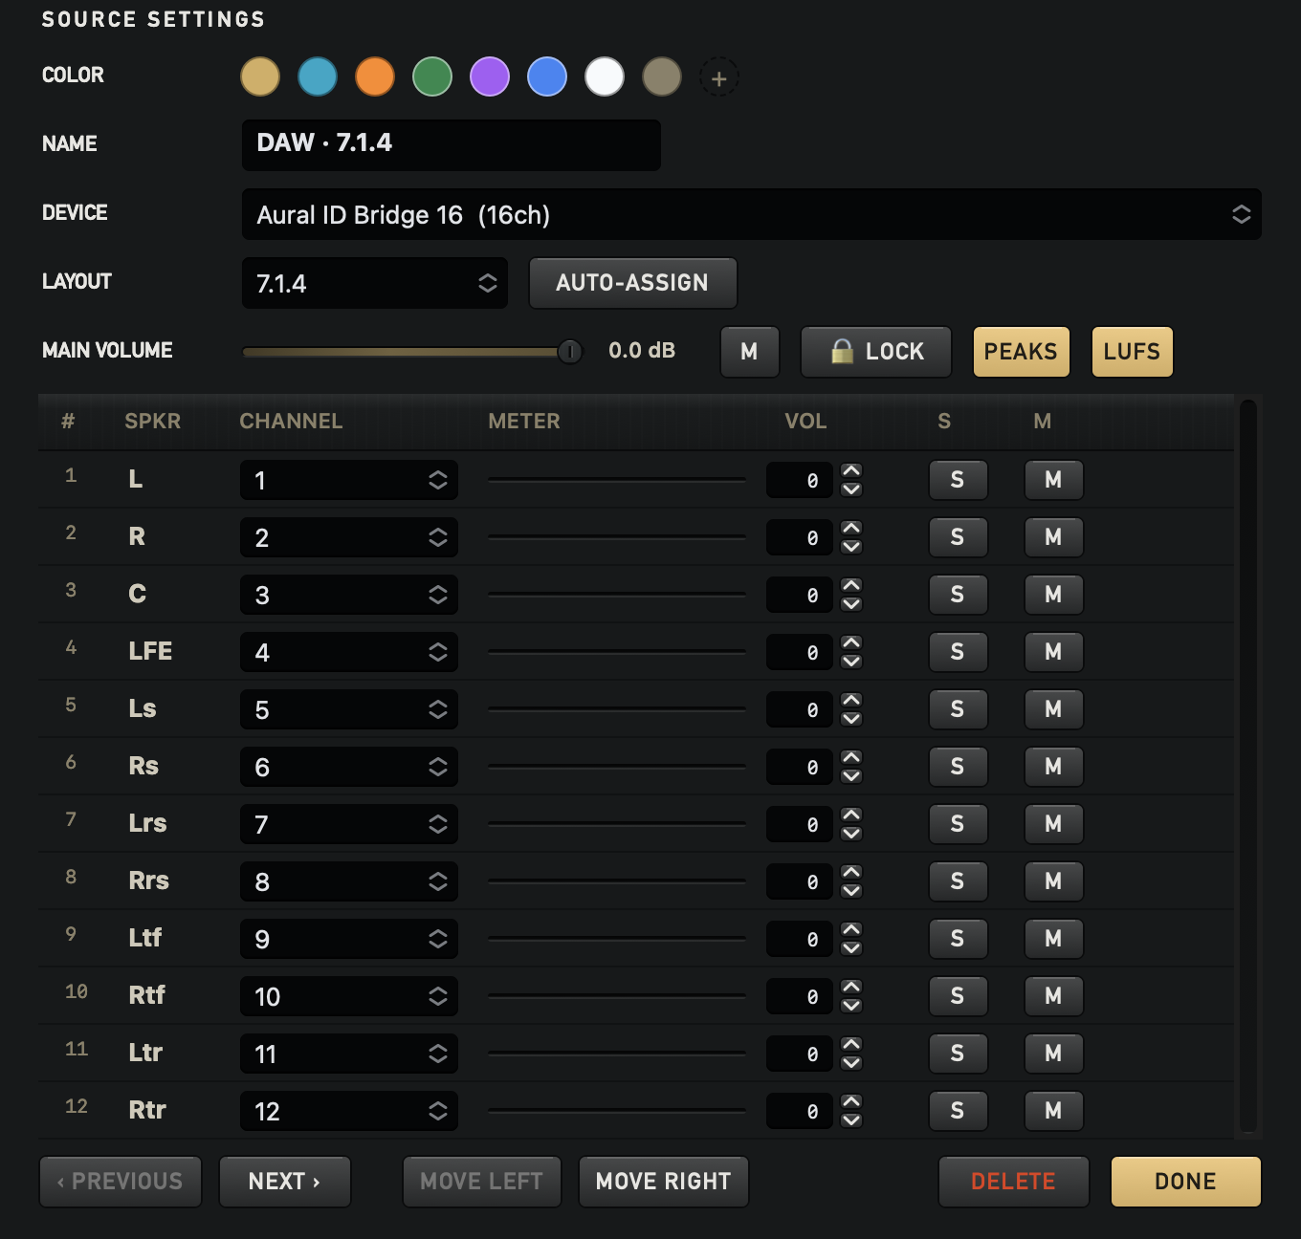Image resolution: width=1301 pixels, height=1239 pixels.
Task: Solo the Ls speaker row
Action: pyautogui.click(x=958, y=709)
